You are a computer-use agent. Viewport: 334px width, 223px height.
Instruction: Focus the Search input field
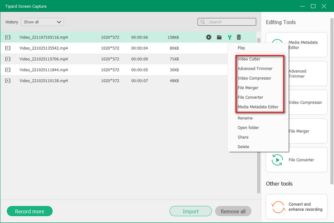227,22
